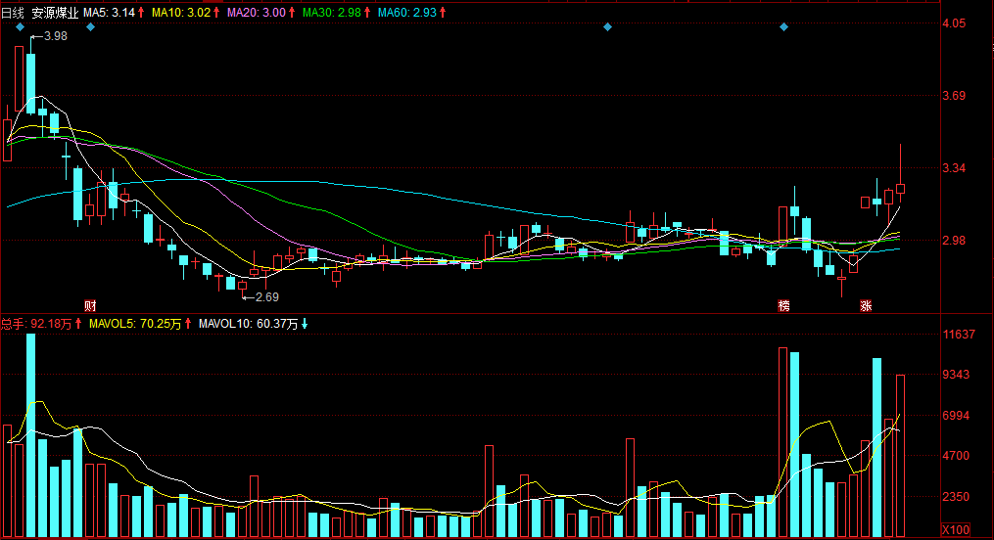Click the leftmost blue diamond event marker

coord(19,27)
